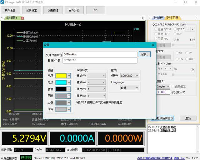
Task: Open 分辨率 800X480 dropdown
Action: pyautogui.click(x=129, y=76)
